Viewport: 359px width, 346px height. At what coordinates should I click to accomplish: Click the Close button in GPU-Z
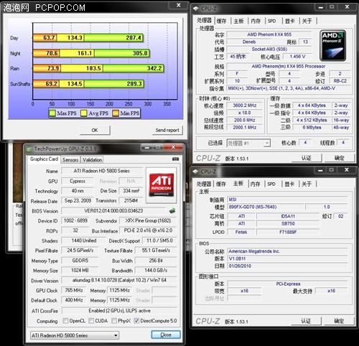[x=166, y=335]
